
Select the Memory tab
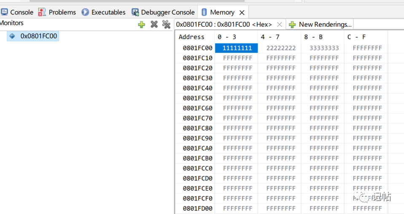coord(218,12)
